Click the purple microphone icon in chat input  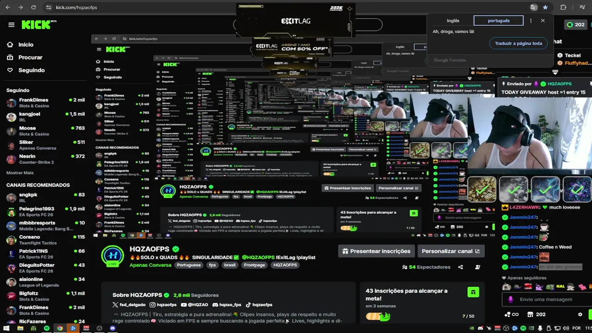(x=511, y=299)
